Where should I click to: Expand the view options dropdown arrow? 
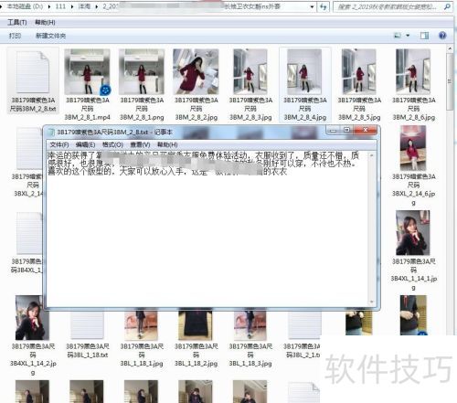tap(408, 36)
